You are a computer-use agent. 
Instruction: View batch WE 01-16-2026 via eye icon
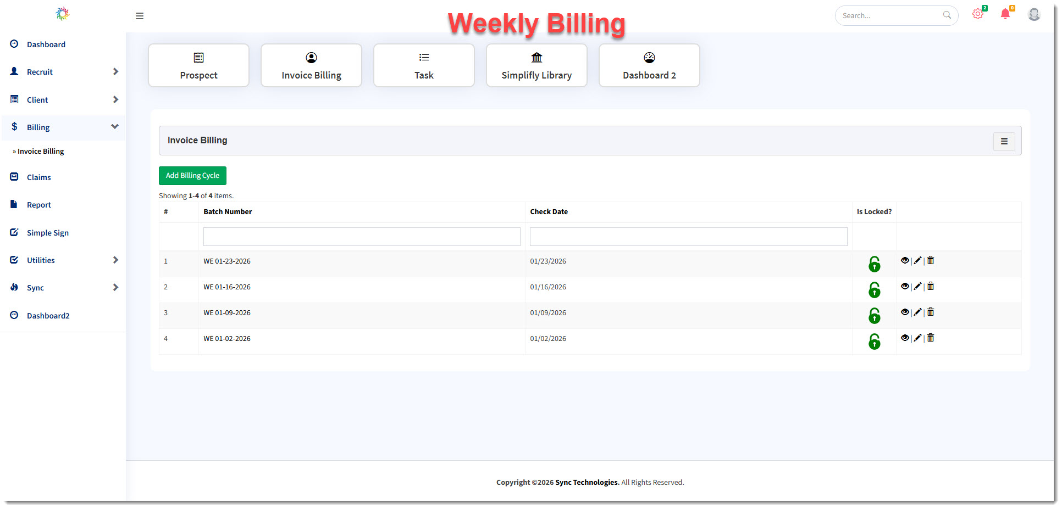[905, 287]
